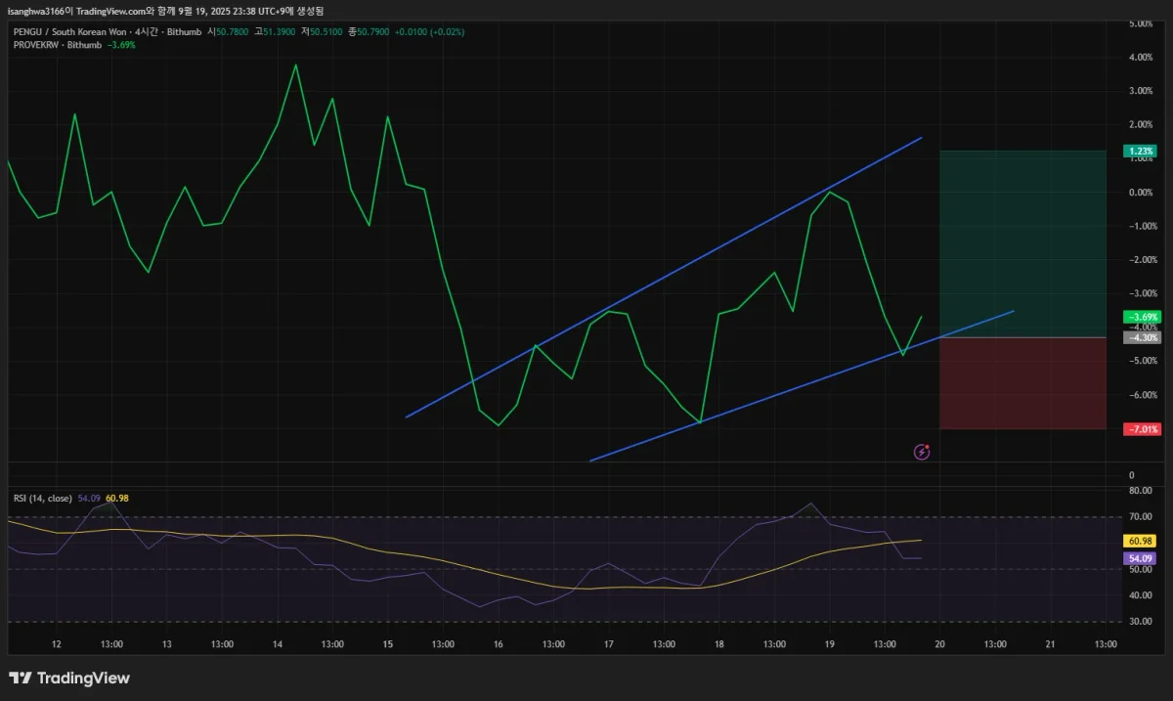Click the RSI (14, close) indicator legend
This screenshot has width=1173, height=701.
[42, 499]
